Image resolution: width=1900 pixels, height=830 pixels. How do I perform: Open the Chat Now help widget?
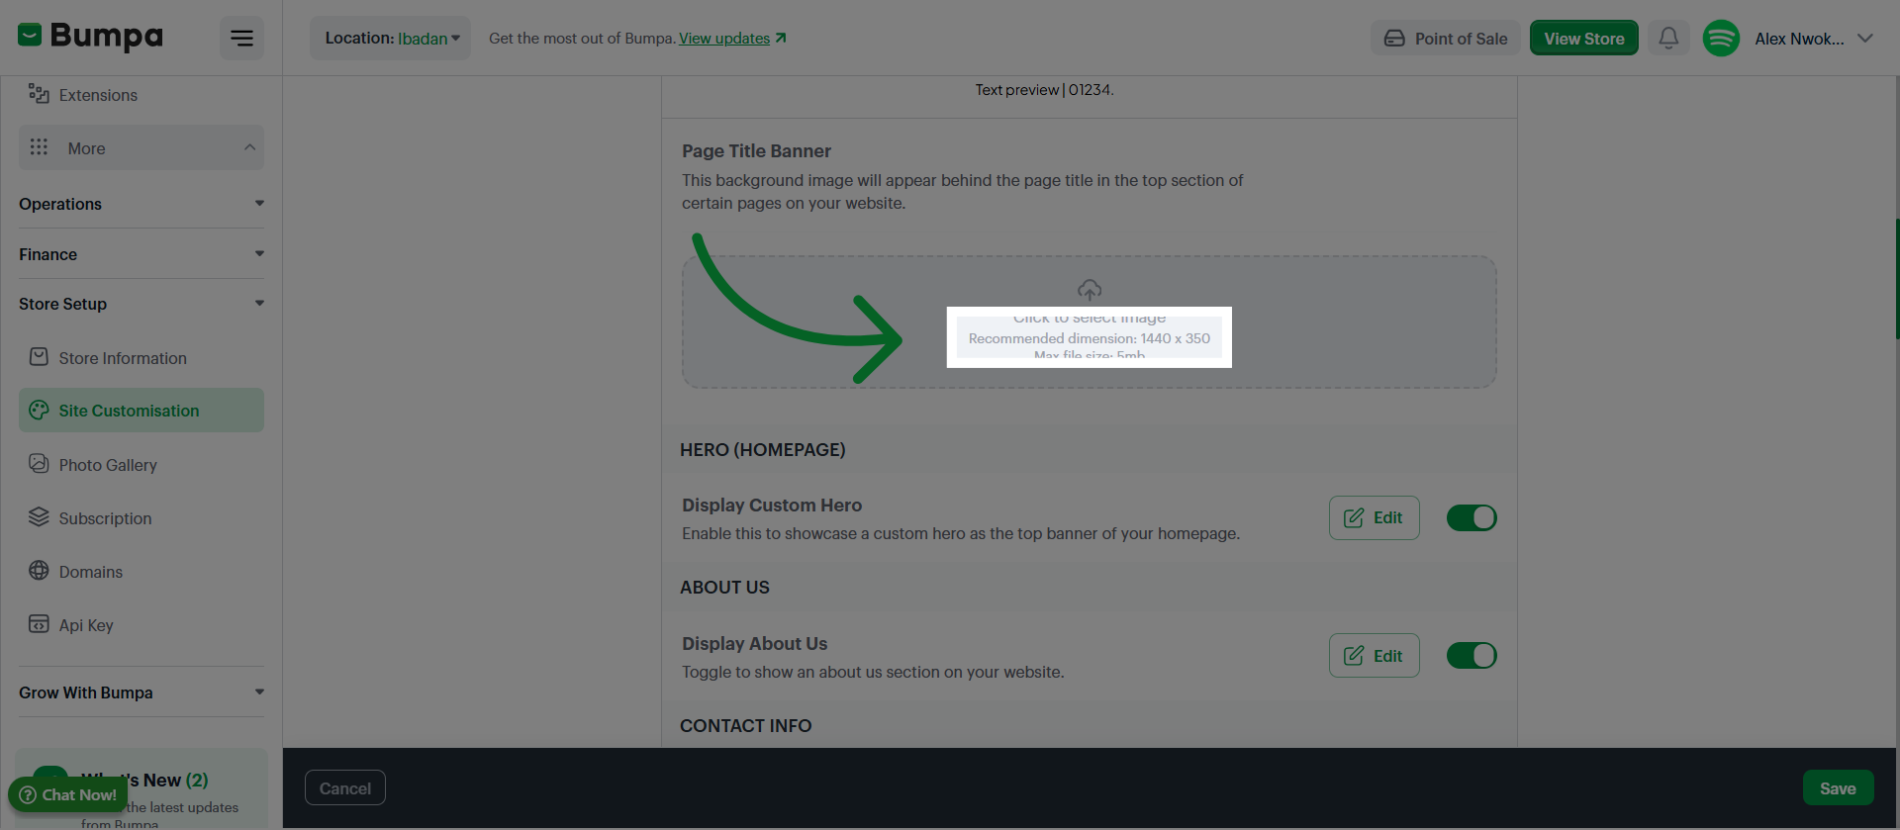pos(68,794)
